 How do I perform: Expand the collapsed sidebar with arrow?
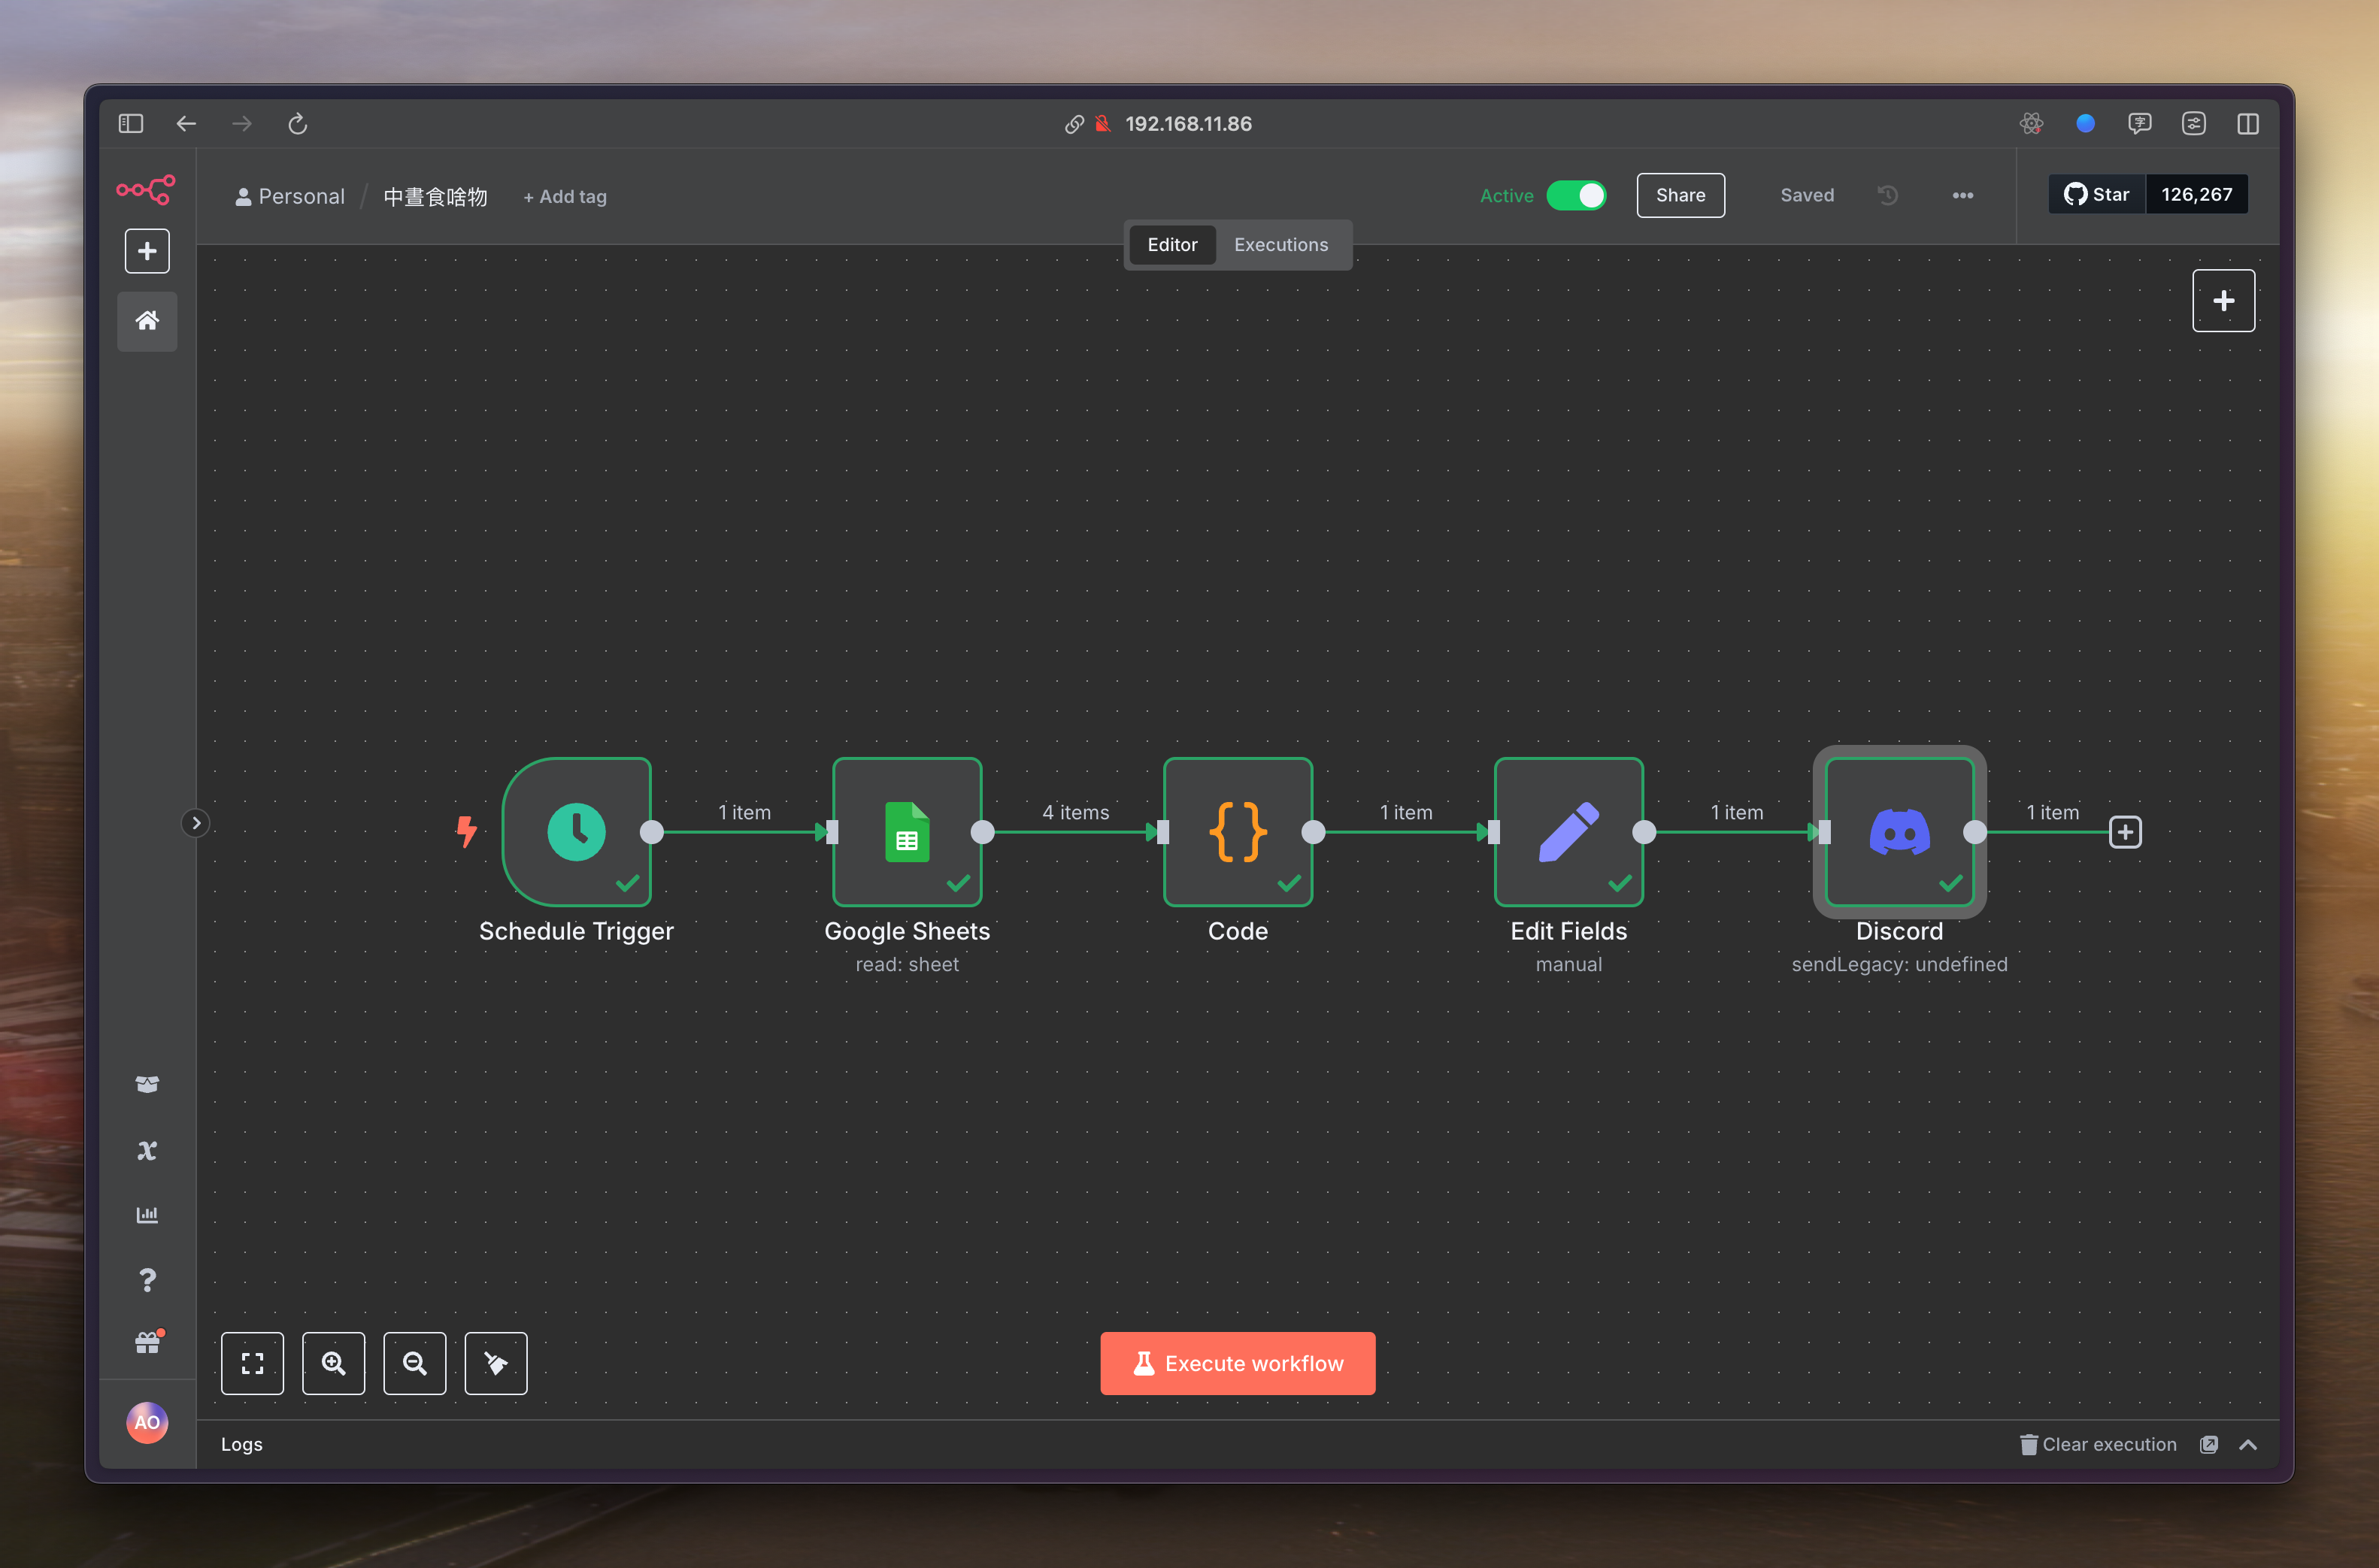(196, 823)
